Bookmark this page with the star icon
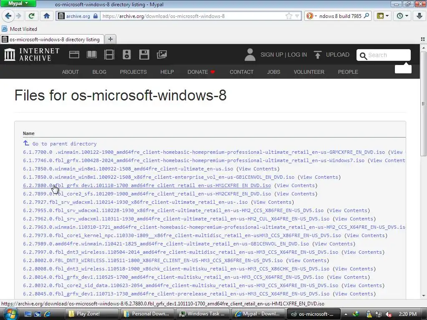Image resolution: width=427 pixels, height=320 pixels. coord(289,16)
